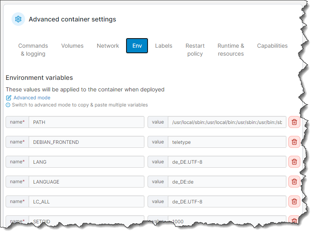The image size is (317, 238).
Task: Remove the DEBIAN_FRONTEND variable with trash icon
Action: pyautogui.click(x=294, y=142)
